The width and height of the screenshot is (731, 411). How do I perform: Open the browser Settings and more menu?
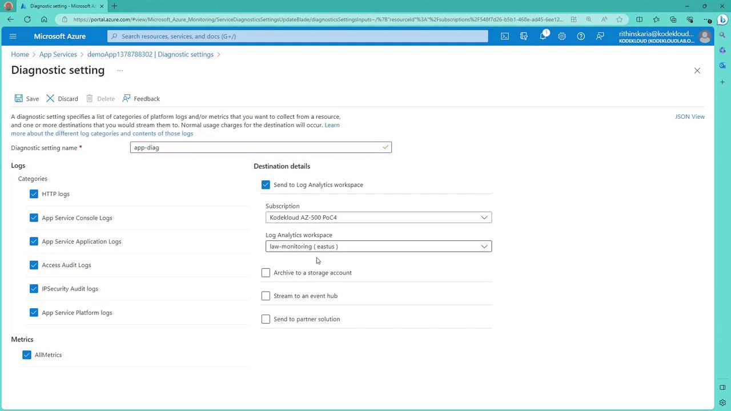point(707,19)
